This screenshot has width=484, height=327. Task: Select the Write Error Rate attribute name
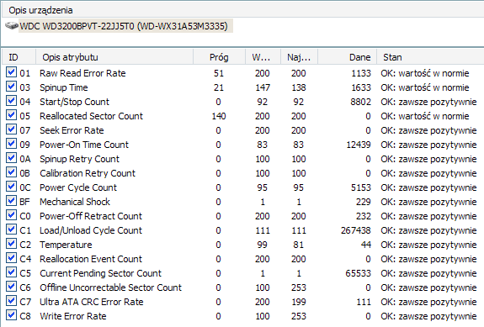pos(73,316)
